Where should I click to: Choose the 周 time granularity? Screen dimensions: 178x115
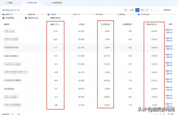(x=142, y=10)
